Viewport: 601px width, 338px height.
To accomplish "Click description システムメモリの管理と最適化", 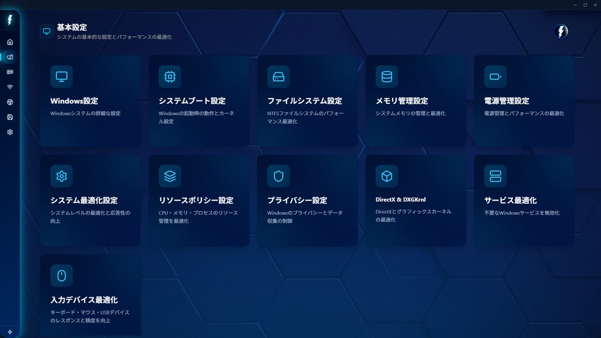I will coord(410,113).
